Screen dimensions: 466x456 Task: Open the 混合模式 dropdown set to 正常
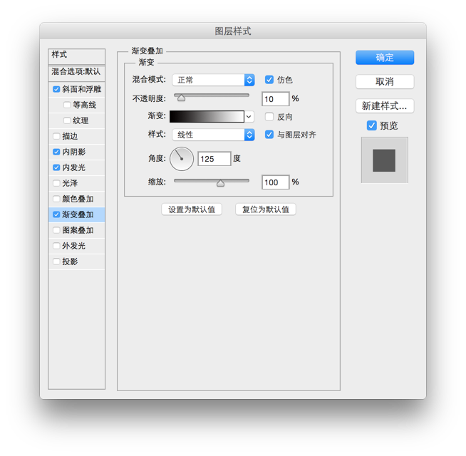point(213,80)
